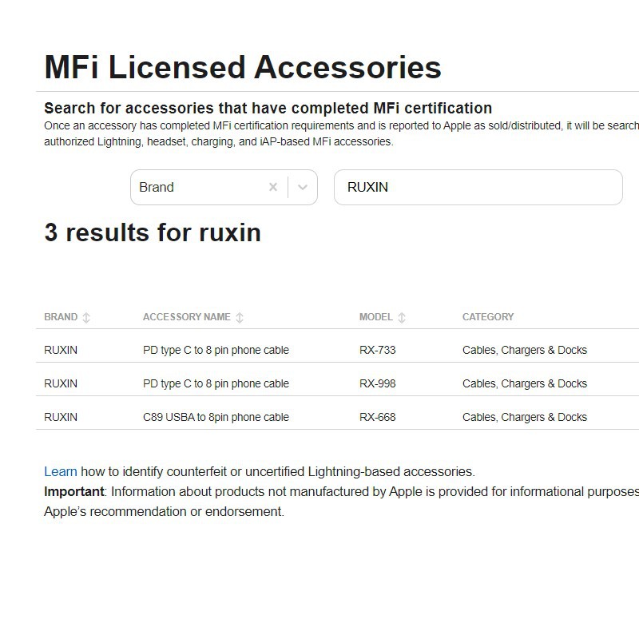The height and width of the screenshot is (639, 639).
Task: Select model RX-668 cell
Action: click(377, 417)
